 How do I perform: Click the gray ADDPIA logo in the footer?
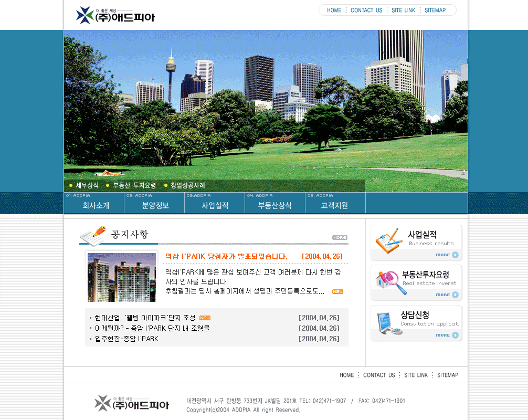tap(132, 403)
